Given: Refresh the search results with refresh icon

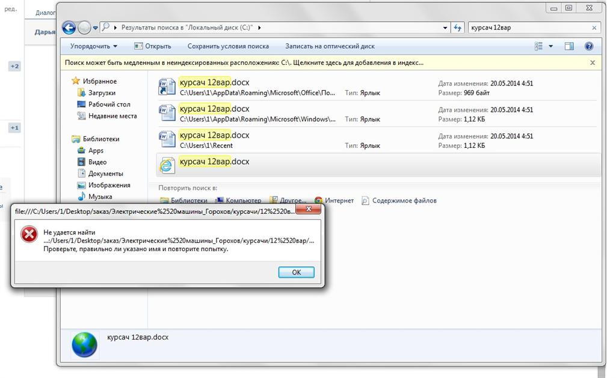Looking at the screenshot, I should (x=458, y=28).
